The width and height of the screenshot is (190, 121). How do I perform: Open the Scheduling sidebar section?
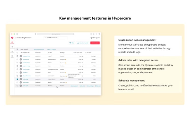[12, 47]
